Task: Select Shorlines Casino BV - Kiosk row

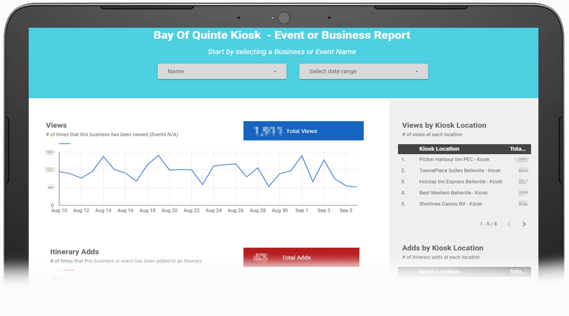Action: 464,204
